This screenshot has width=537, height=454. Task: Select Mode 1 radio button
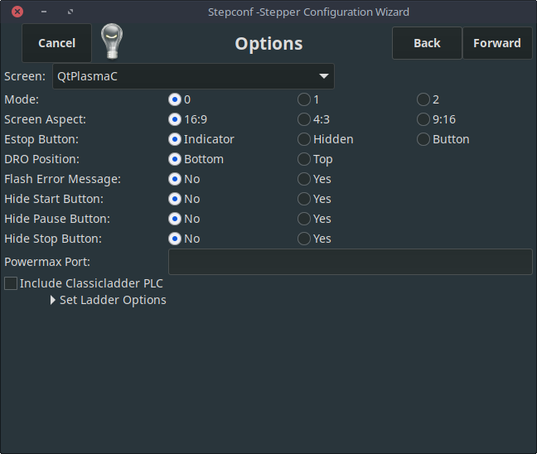click(x=305, y=99)
